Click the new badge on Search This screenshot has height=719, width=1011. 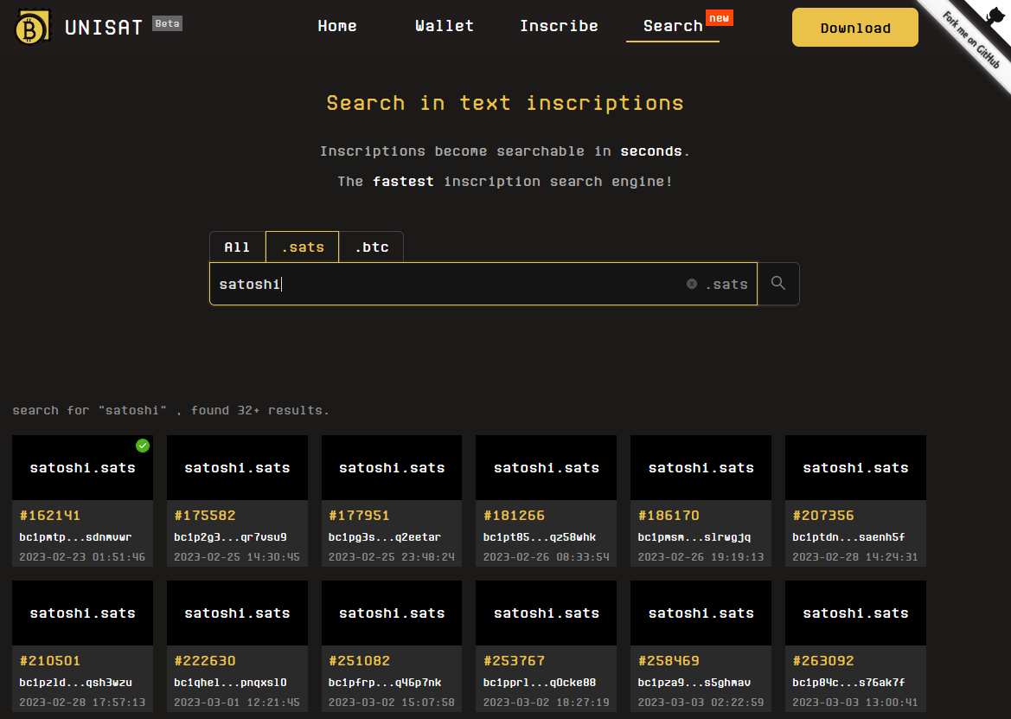pyautogui.click(x=719, y=18)
